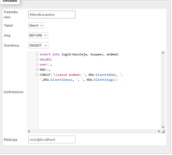Click 'klientiNimi' in the code
This screenshot has height=155, width=172.
click(x=106, y=75)
